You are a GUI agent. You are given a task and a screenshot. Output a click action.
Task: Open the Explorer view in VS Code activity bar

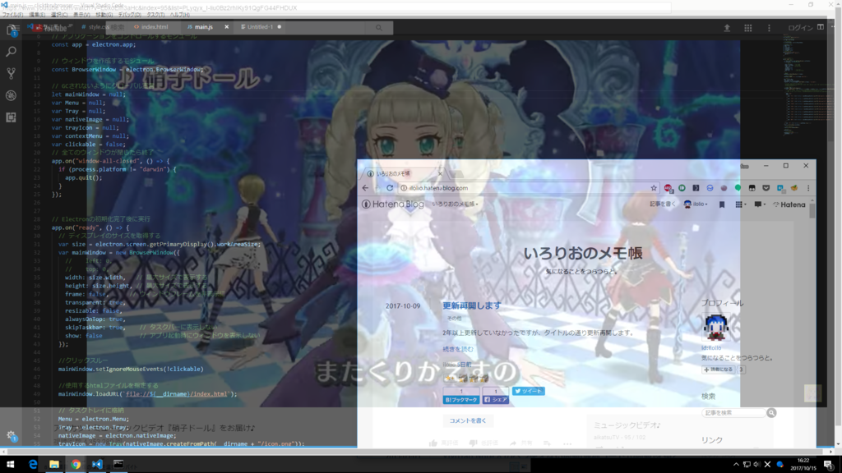(12, 30)
